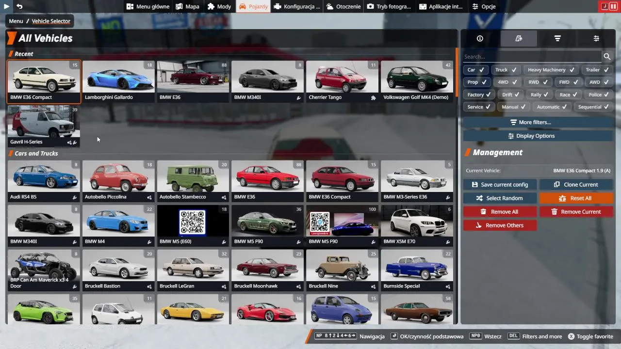Open the Otoczenie menu item
621x349 pixels.
(x=343, y=7)
